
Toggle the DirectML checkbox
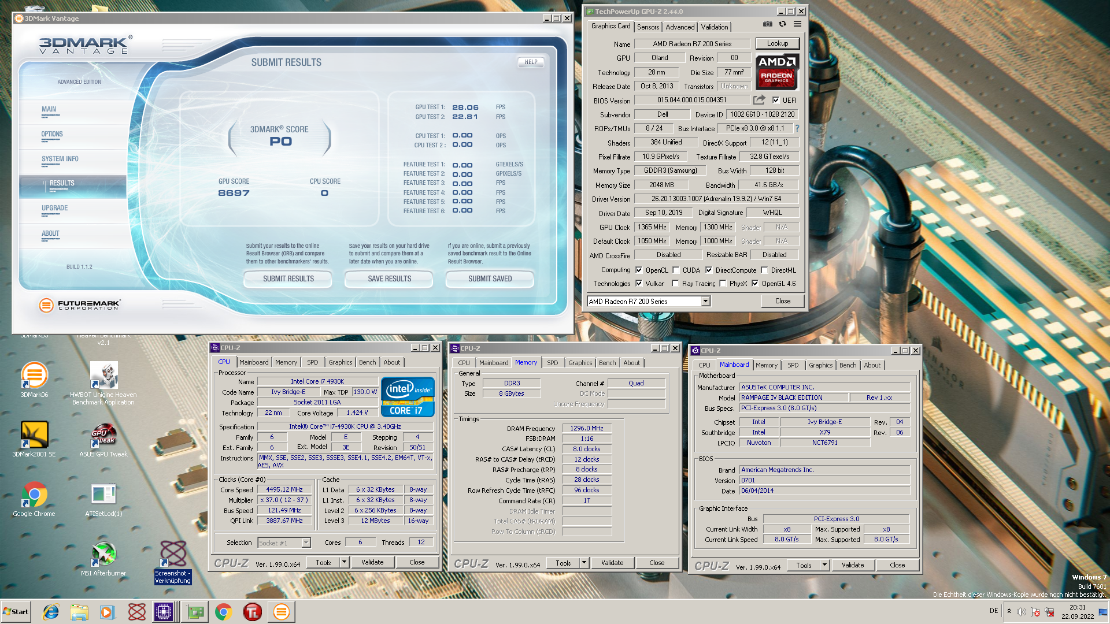pyautogui.click(x=764, y=270)
